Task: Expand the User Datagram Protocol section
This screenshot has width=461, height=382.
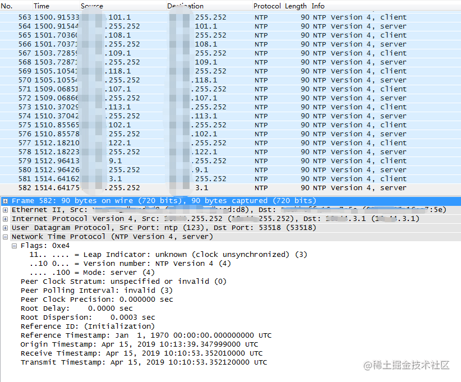Action: [x=4, y=227]
